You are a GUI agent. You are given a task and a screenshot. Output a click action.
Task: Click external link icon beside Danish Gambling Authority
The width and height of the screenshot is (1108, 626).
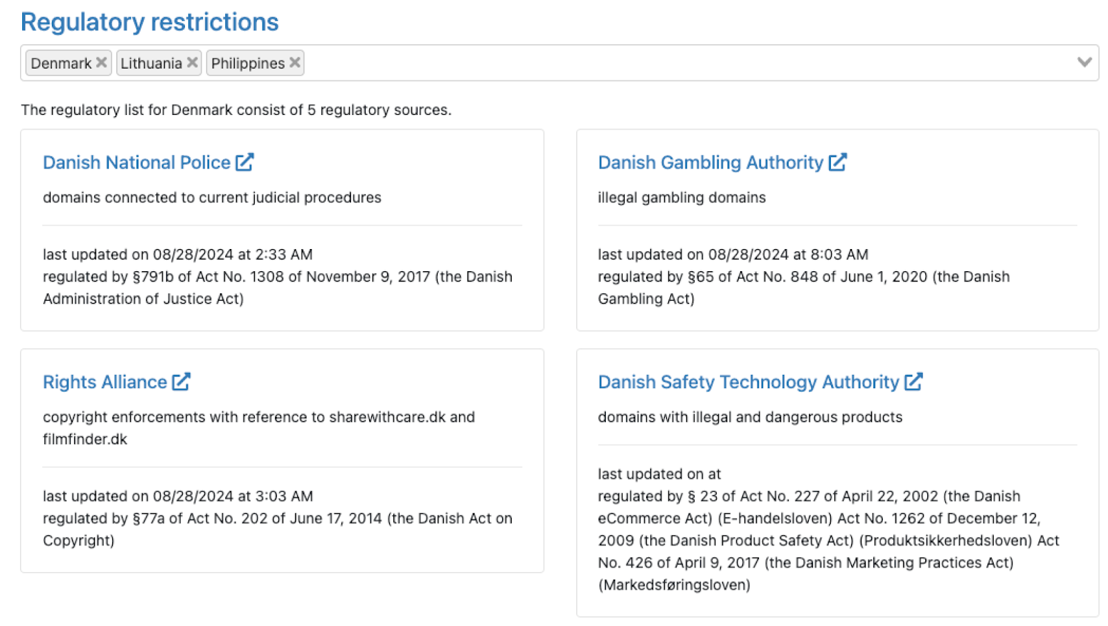pos(837,162)
